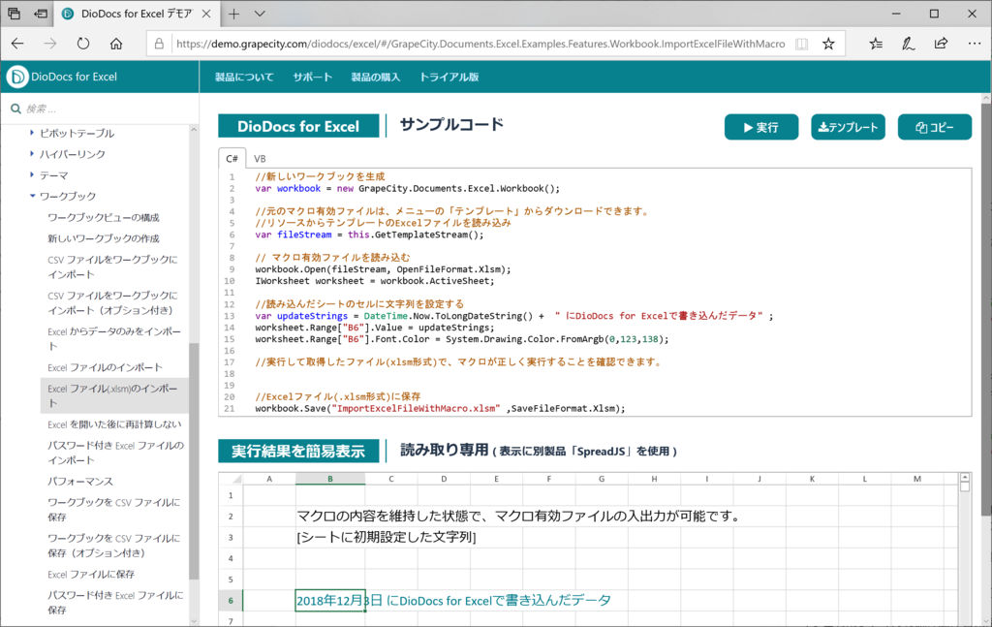Viewport: 992px width, 627px height.
Task: Switch to the C# code tab
Action: 232,158
